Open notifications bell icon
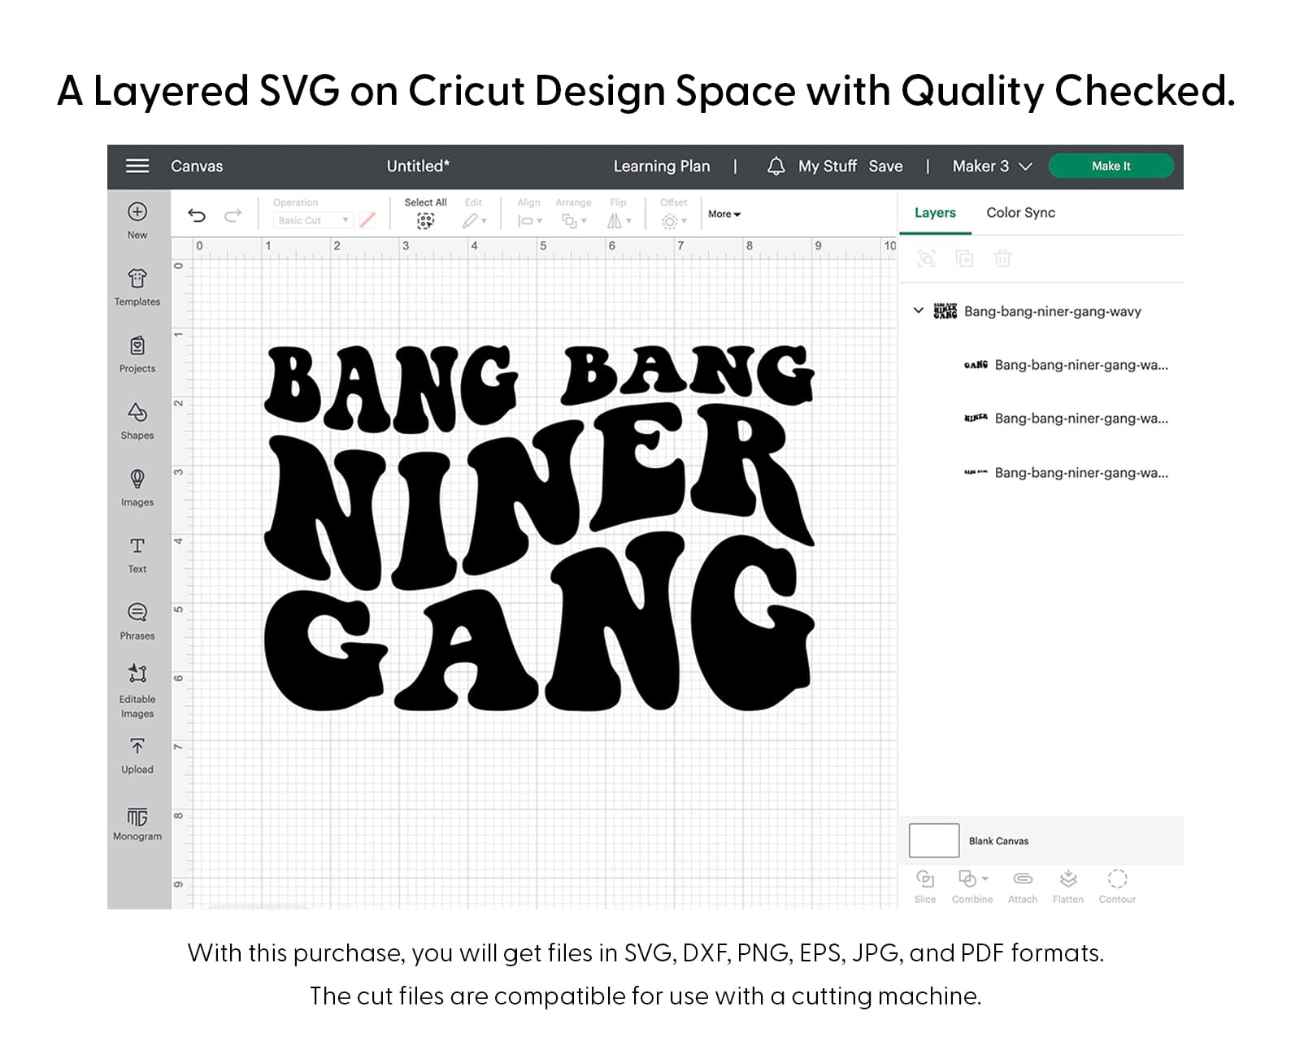Screen dimensions: 1291x1063 776,167
